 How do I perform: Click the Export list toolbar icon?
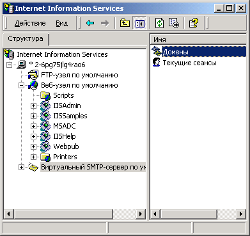(174, 23)
